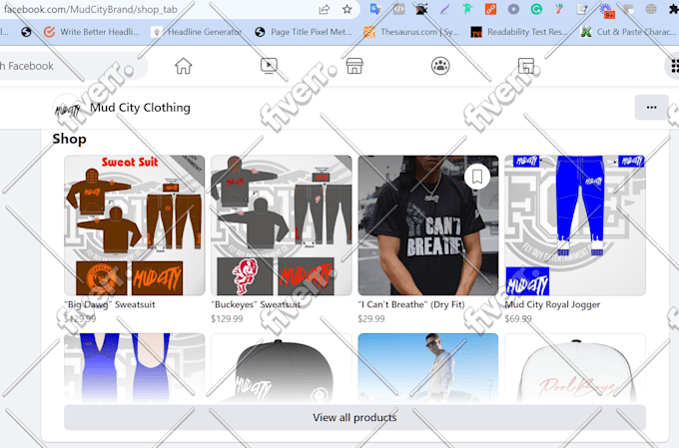679x448 pixels.
Task: Open the "Big Dawg" Sweatsuit product image
Action: pos(134,225)
